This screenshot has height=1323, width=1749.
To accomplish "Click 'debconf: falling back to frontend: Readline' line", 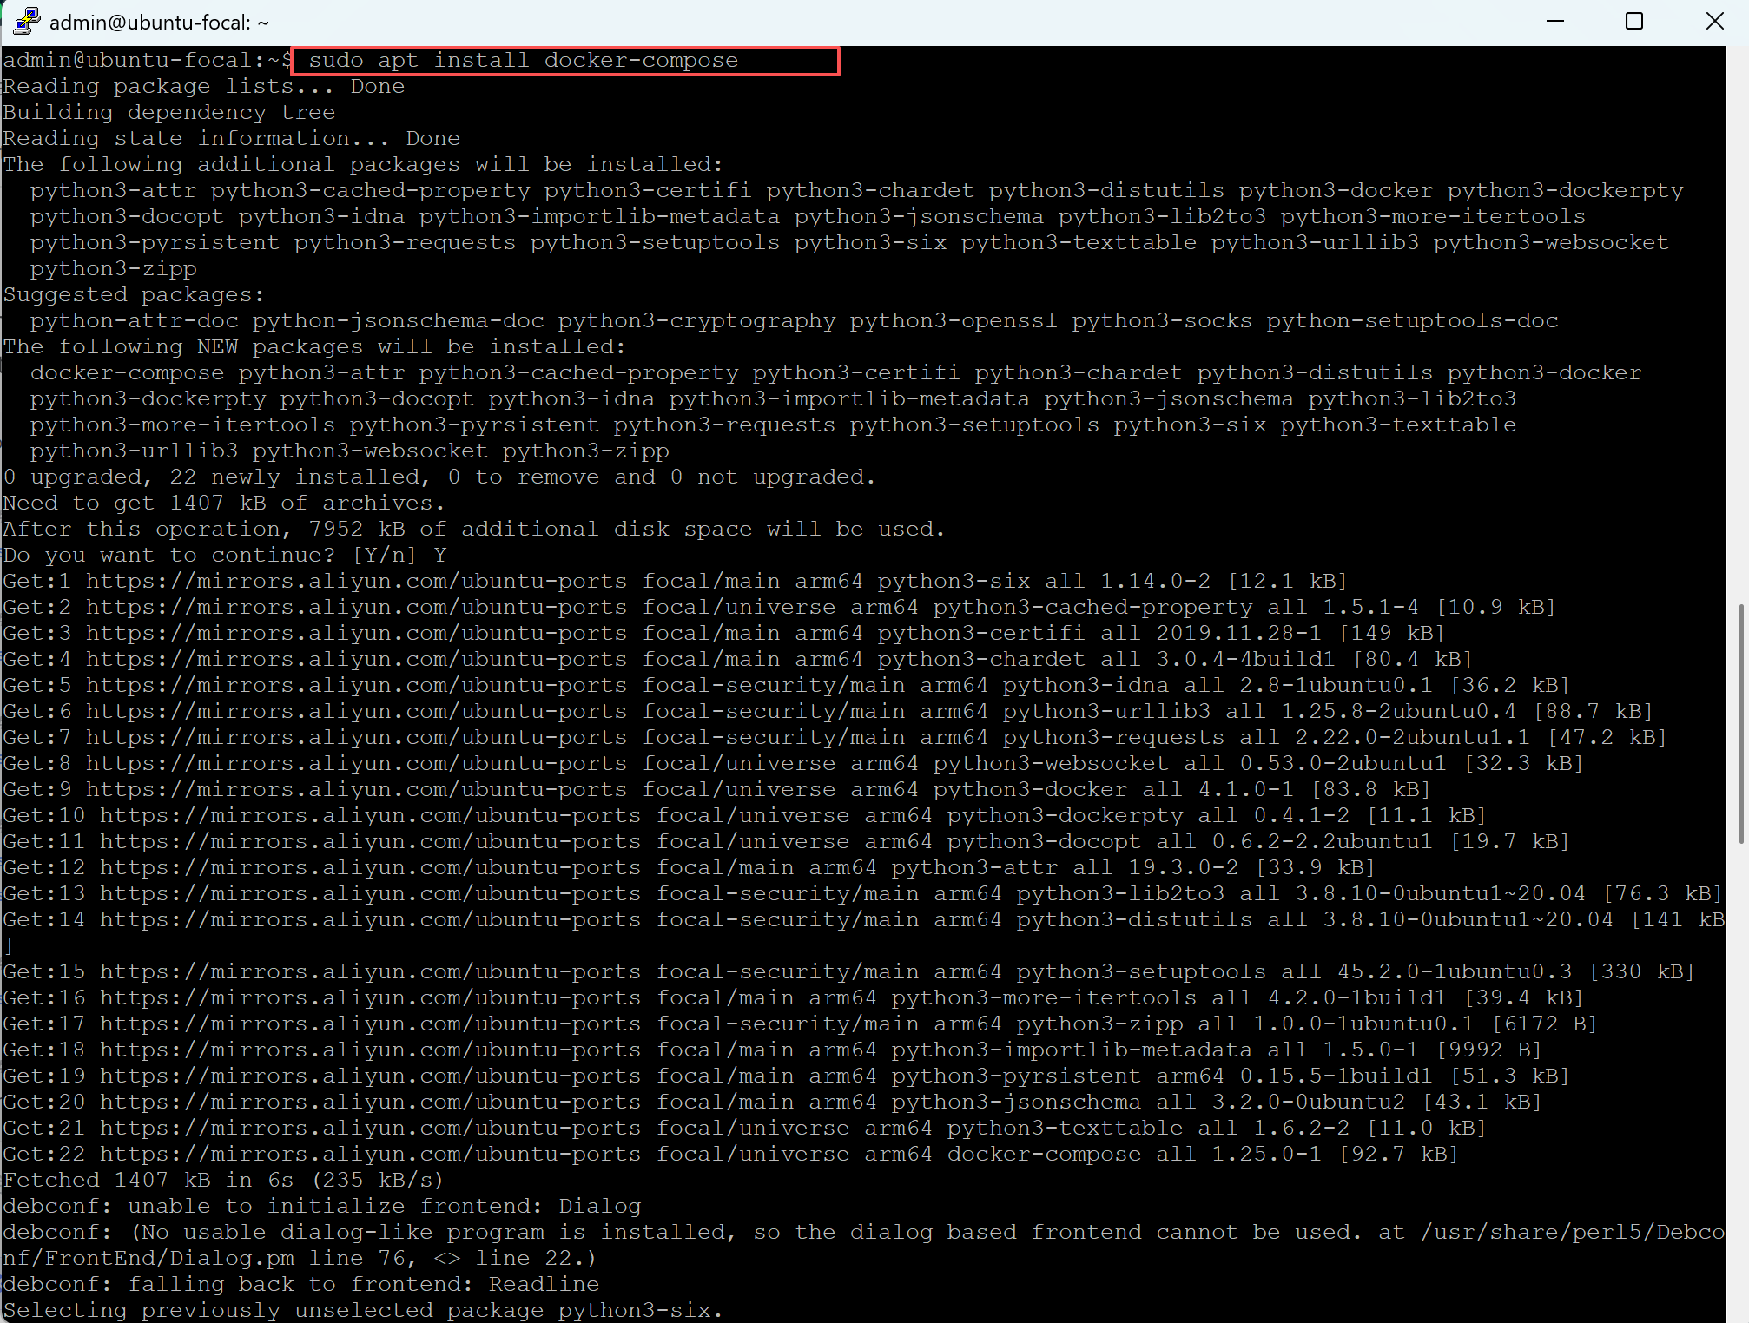I will (300, 1285).
